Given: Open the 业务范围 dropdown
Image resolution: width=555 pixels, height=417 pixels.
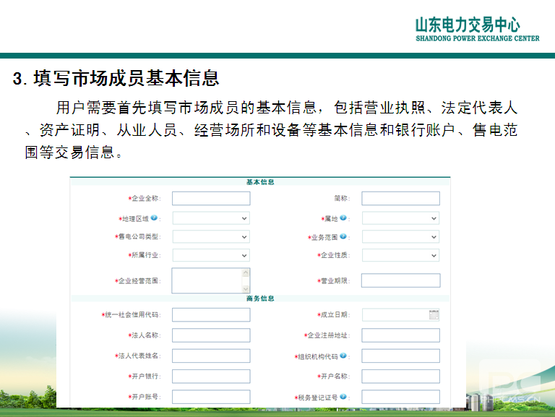Looking at the screenshot, I should [x=400, y=237].
